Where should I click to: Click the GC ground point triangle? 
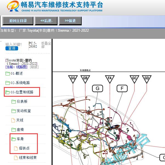[x=134, y=79]
